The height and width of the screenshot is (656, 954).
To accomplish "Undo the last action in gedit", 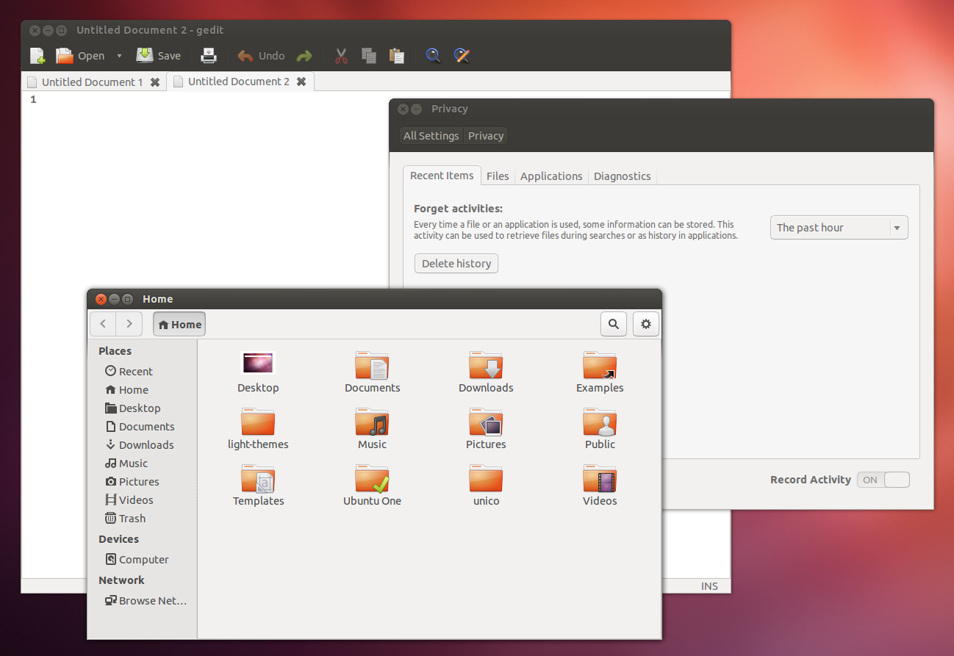I will (x=261, y=56).
